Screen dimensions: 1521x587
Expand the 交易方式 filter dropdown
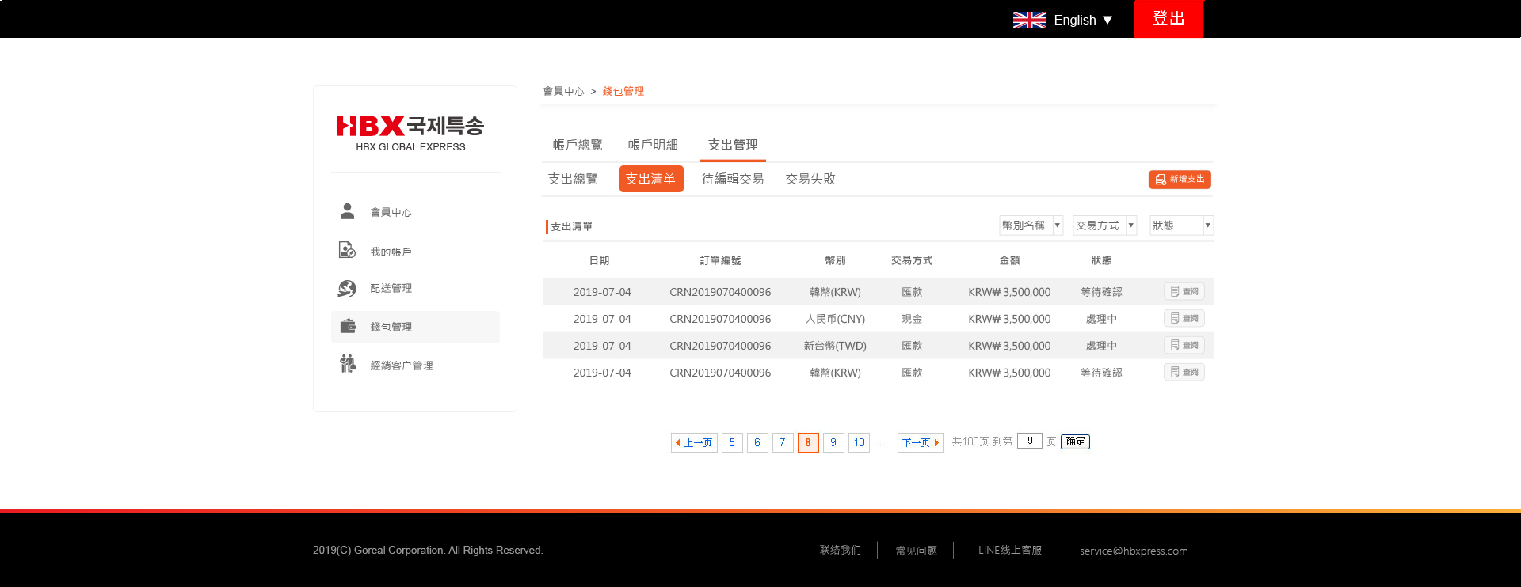tap(1104, 225)
